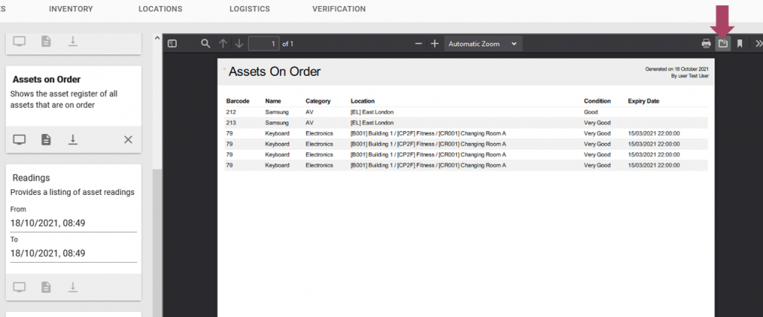The width and height of the screenshot is (763, 317).
Task: Select the Assets on Order card title
Action: click(x=47, y=79)
